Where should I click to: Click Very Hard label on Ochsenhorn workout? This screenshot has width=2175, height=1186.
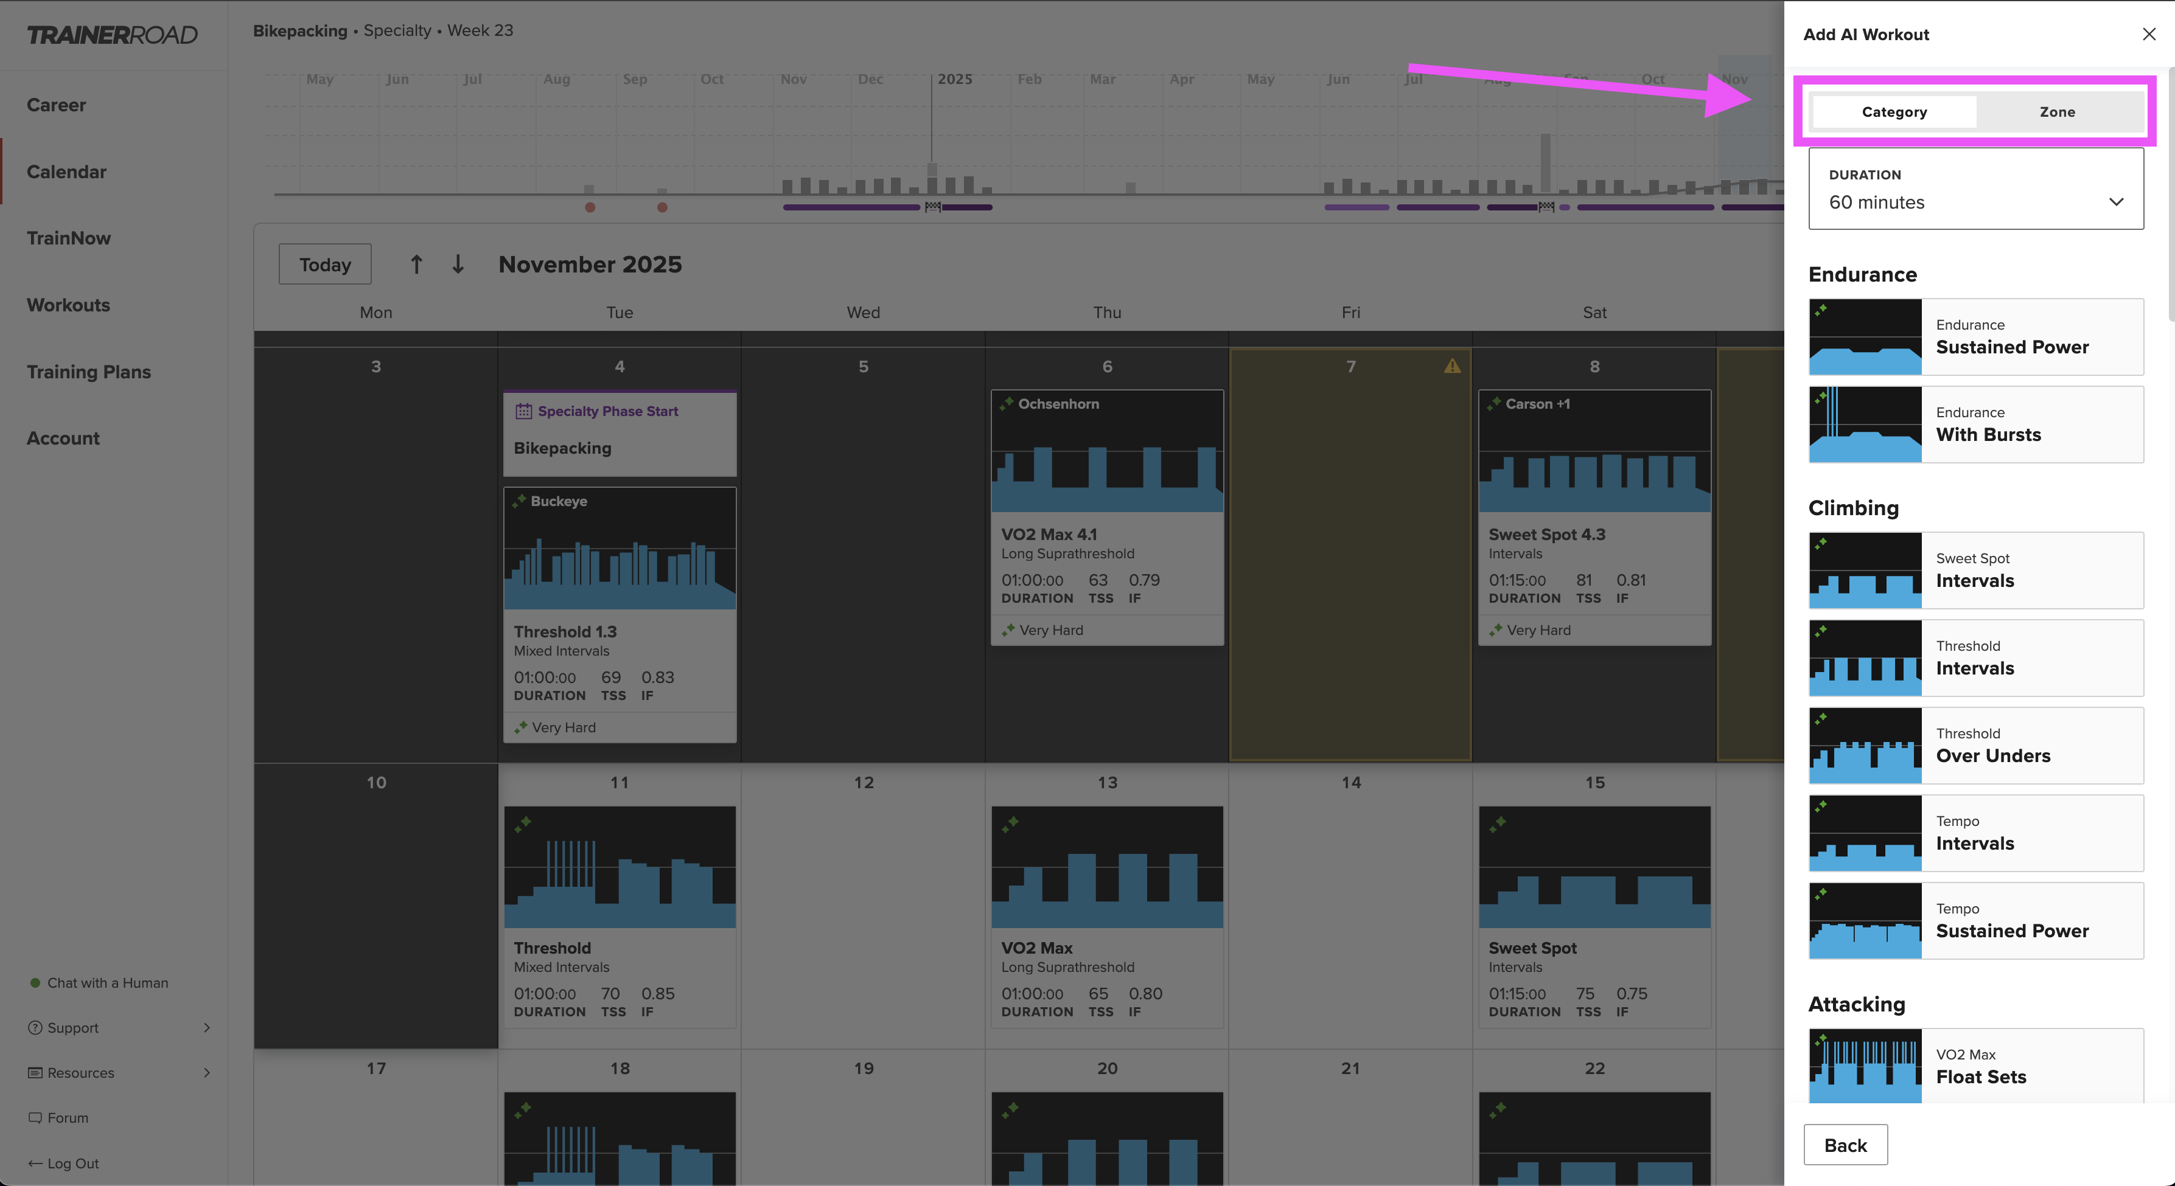[x=1051, y=629]
